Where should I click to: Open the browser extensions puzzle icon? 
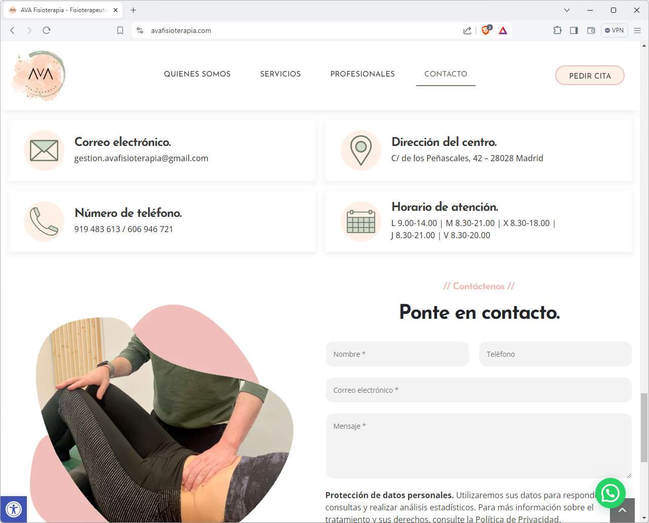point(557,30)
